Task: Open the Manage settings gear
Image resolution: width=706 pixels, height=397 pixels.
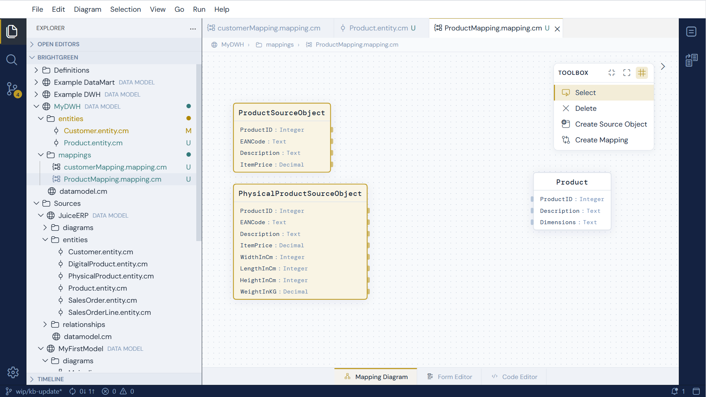Action: 13,372
